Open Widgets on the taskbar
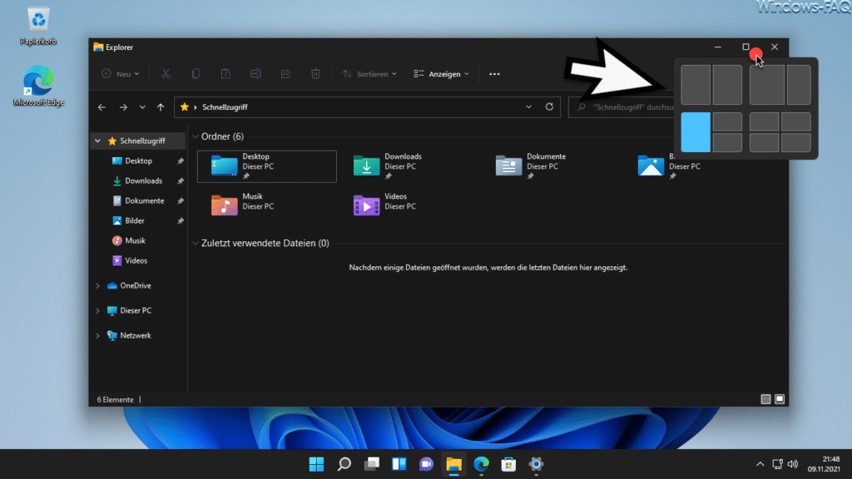This screenshot has width=852, height=479. click(x=399, y=464)
